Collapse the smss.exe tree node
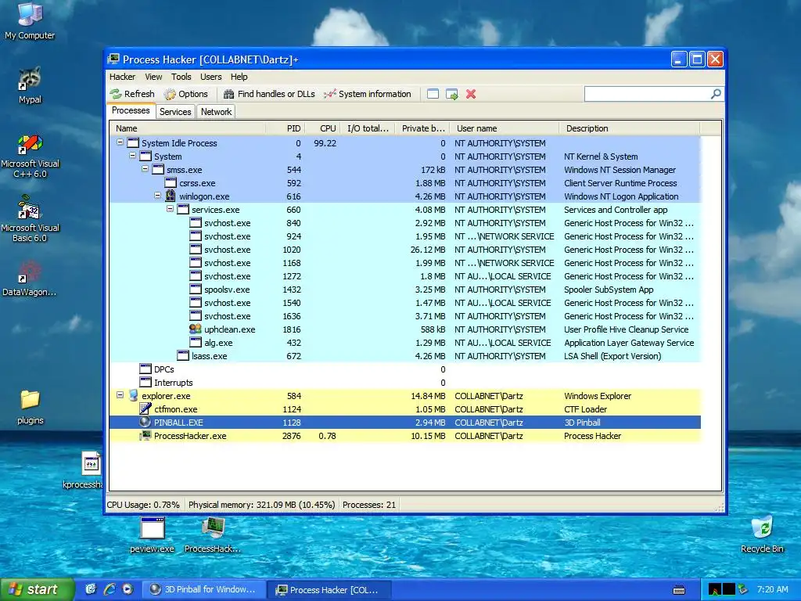This screenshot has height=601, width=801. pos(145,169)
